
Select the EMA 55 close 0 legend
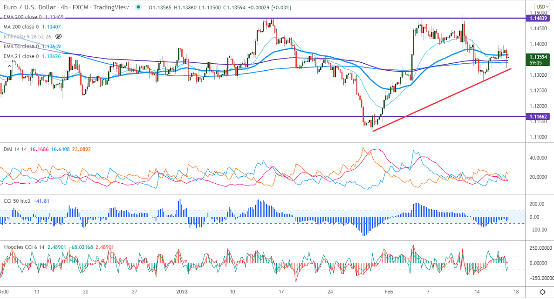coord(21,46)
